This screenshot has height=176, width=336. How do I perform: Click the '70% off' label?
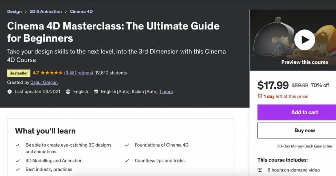coord(320,85)
